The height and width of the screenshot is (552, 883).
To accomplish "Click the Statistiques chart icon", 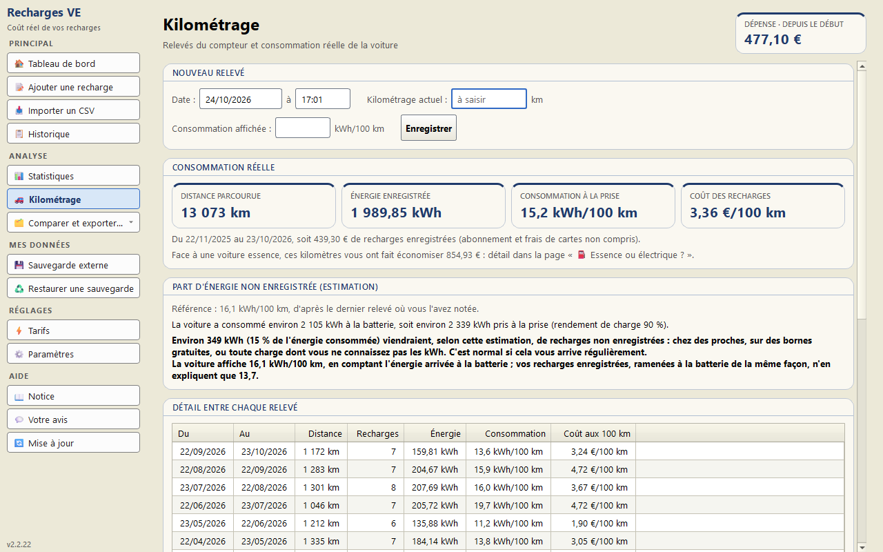I will [x=19, y=176].
